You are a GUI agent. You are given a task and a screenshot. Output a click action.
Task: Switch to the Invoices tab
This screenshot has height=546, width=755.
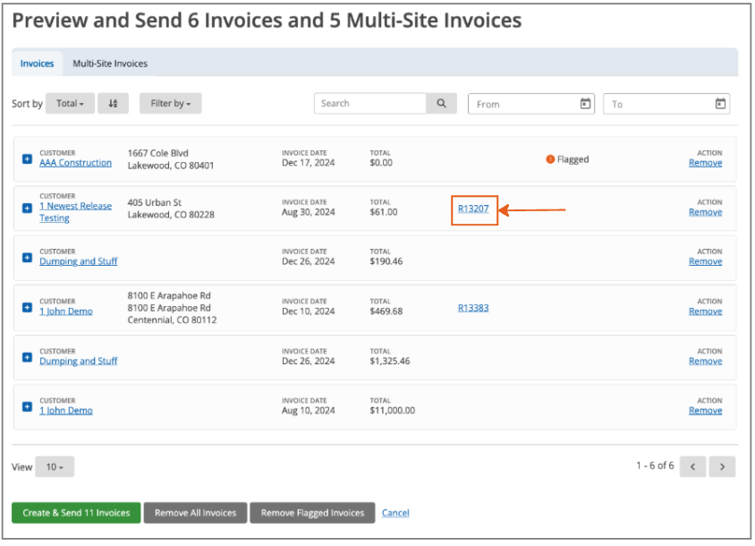pos(37,64)
